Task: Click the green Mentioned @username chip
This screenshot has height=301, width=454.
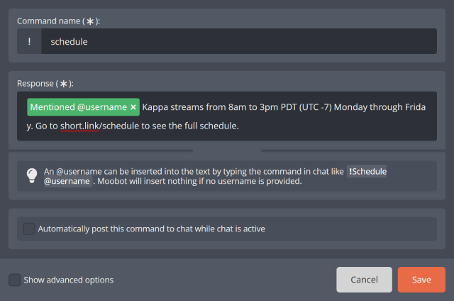Action: (83, 107)
